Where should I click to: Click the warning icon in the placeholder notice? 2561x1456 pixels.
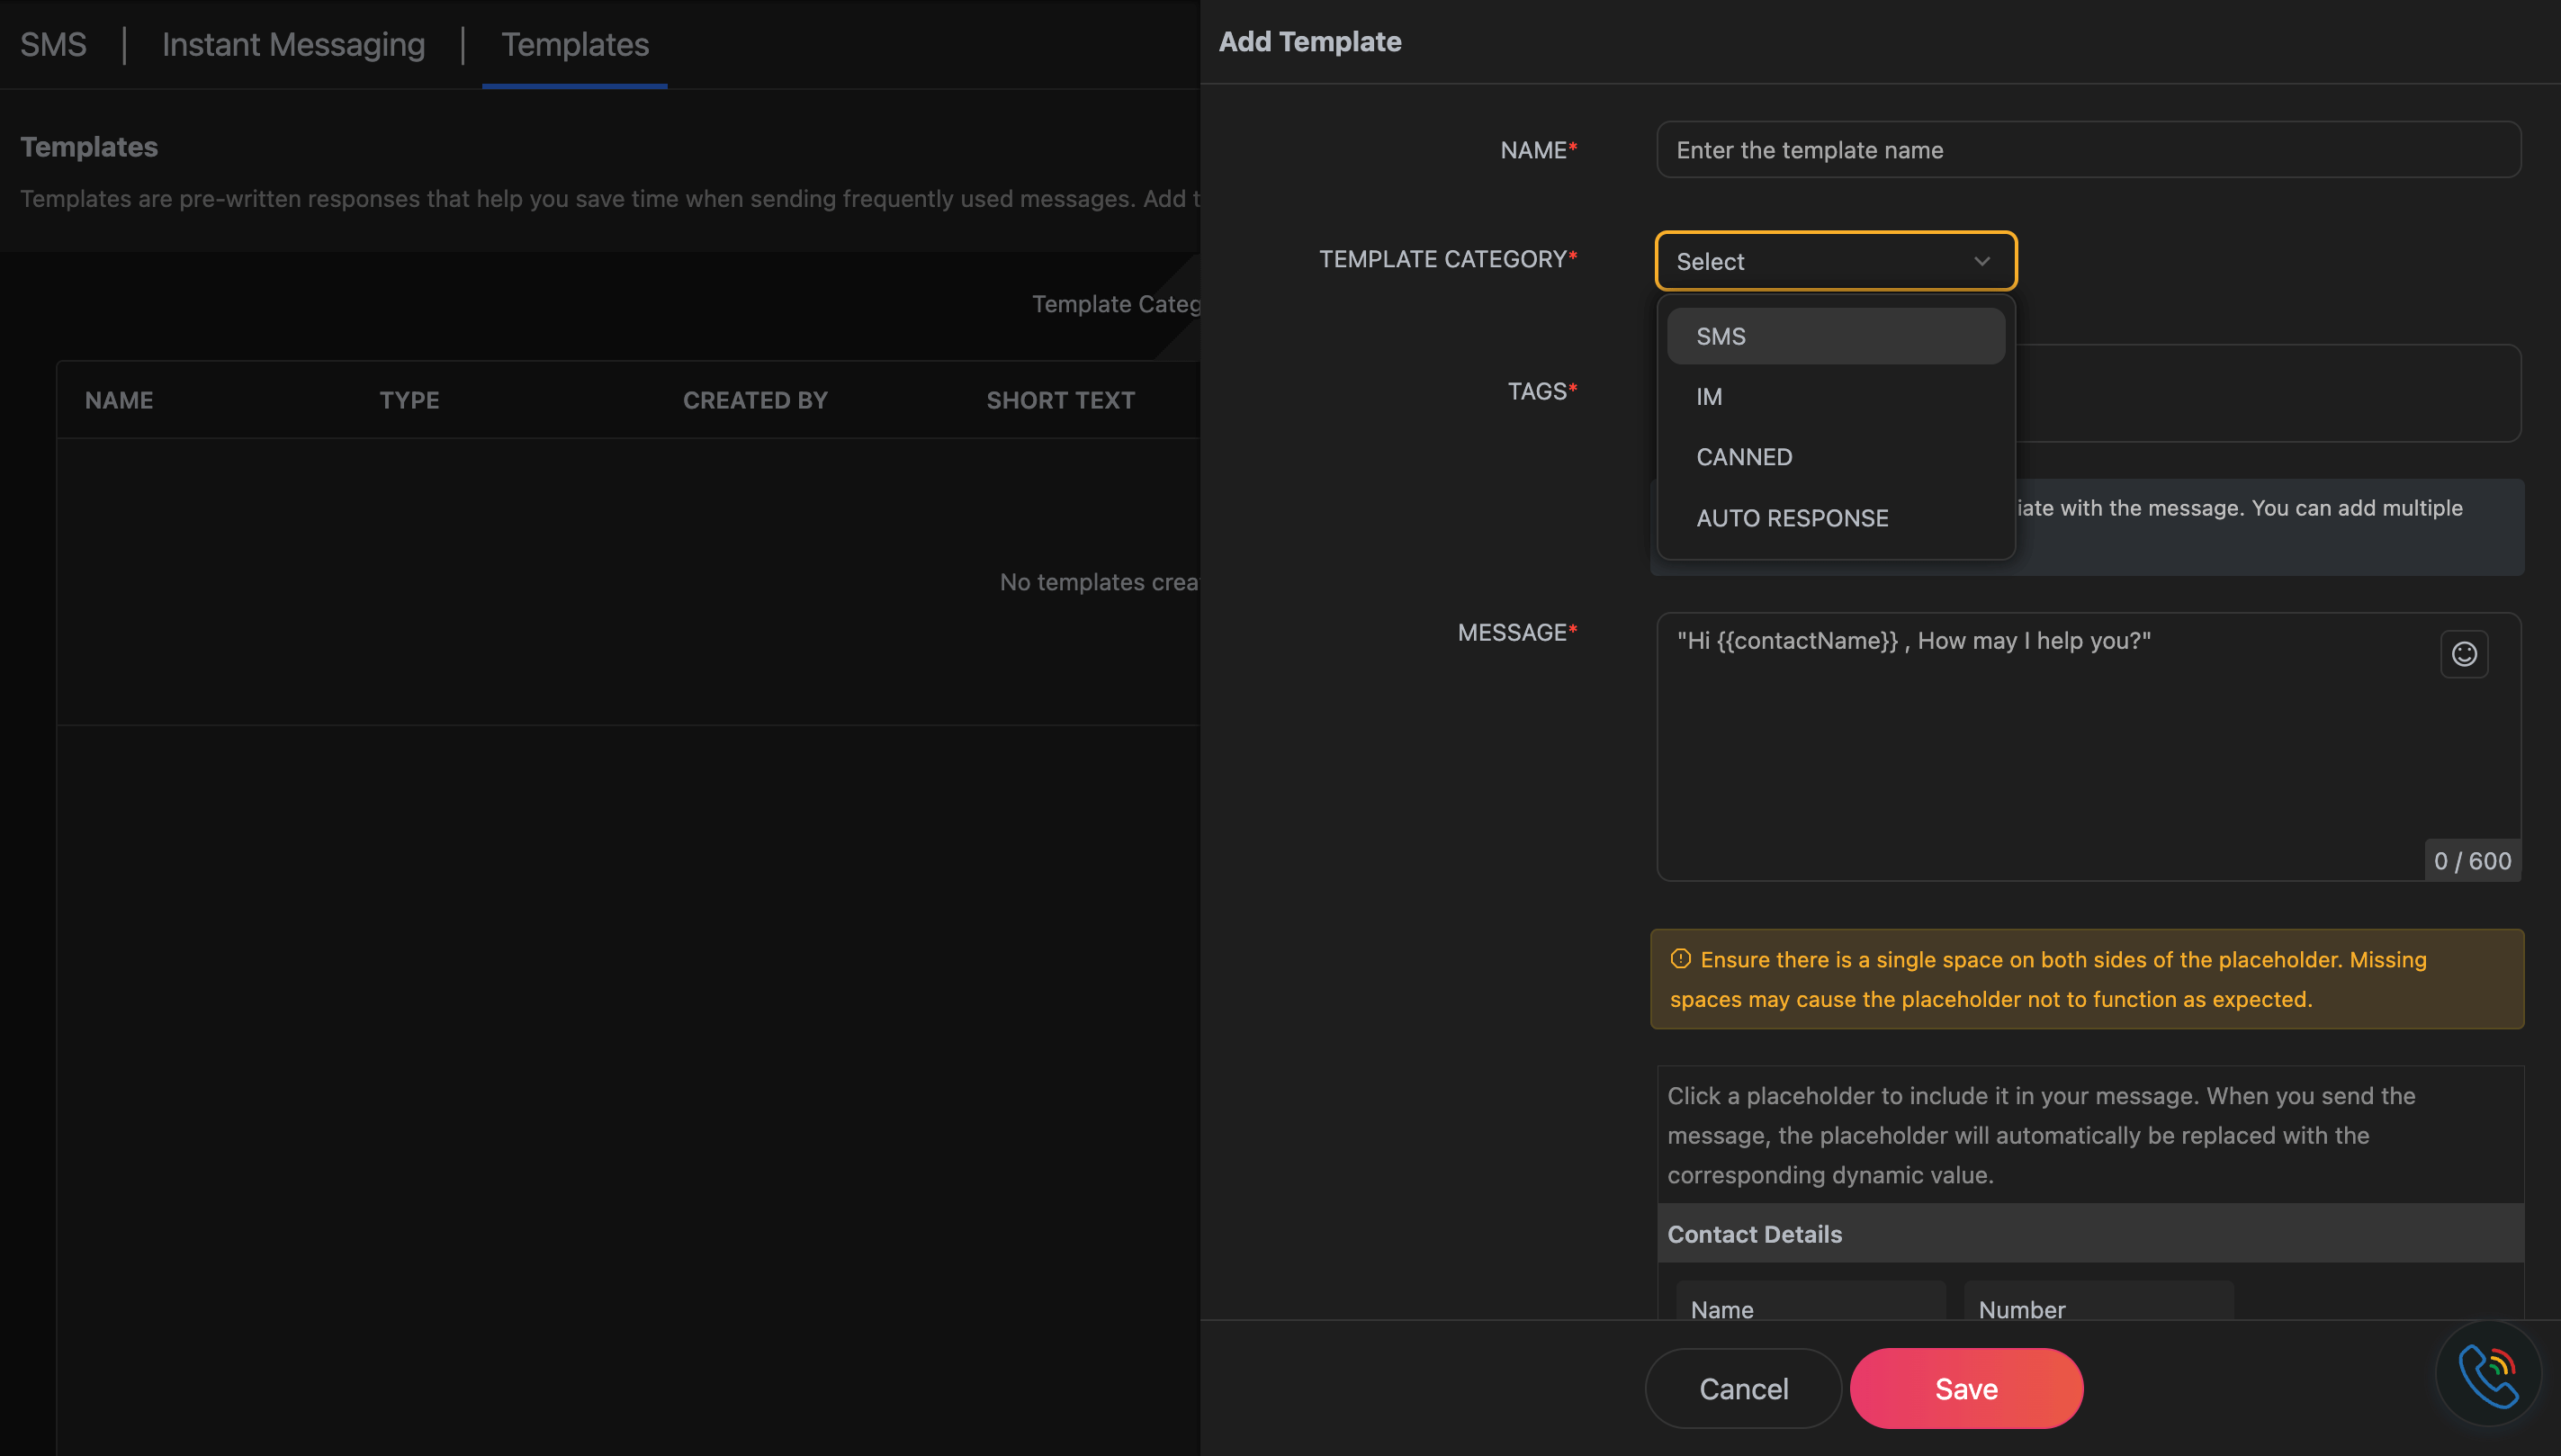pos(1682,958)
